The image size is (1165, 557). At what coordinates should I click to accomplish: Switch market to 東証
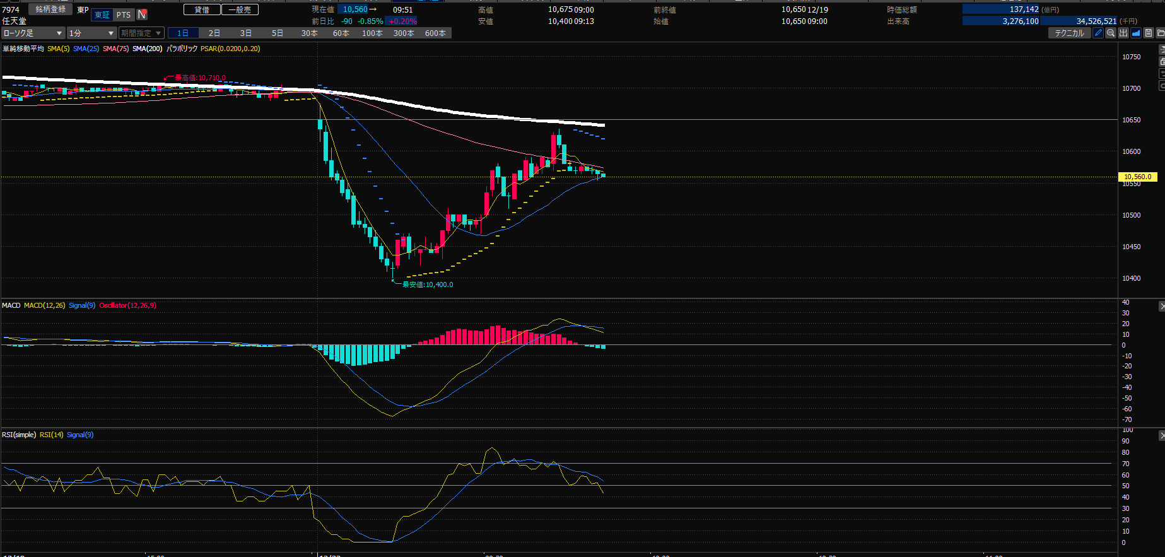coord(102,15)
